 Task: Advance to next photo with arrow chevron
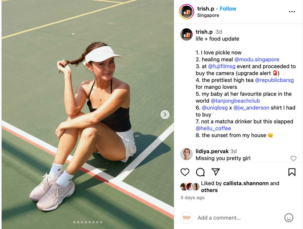click(165, 114)
